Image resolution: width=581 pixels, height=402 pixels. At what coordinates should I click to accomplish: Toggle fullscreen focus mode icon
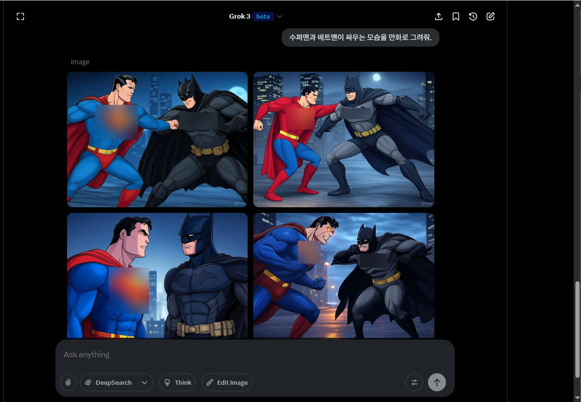[20, 16]
